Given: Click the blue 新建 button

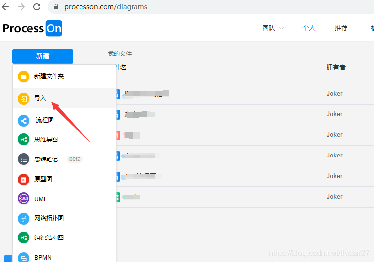Looking at the screenshot, I should click(43, 56).
